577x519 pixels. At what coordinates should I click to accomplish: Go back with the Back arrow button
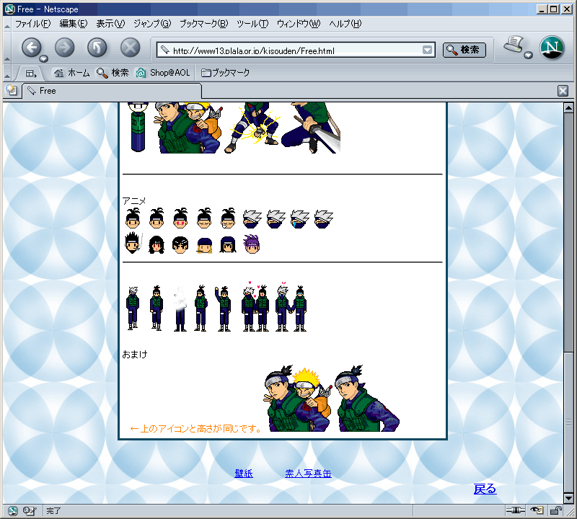click(x=31, y=48)
